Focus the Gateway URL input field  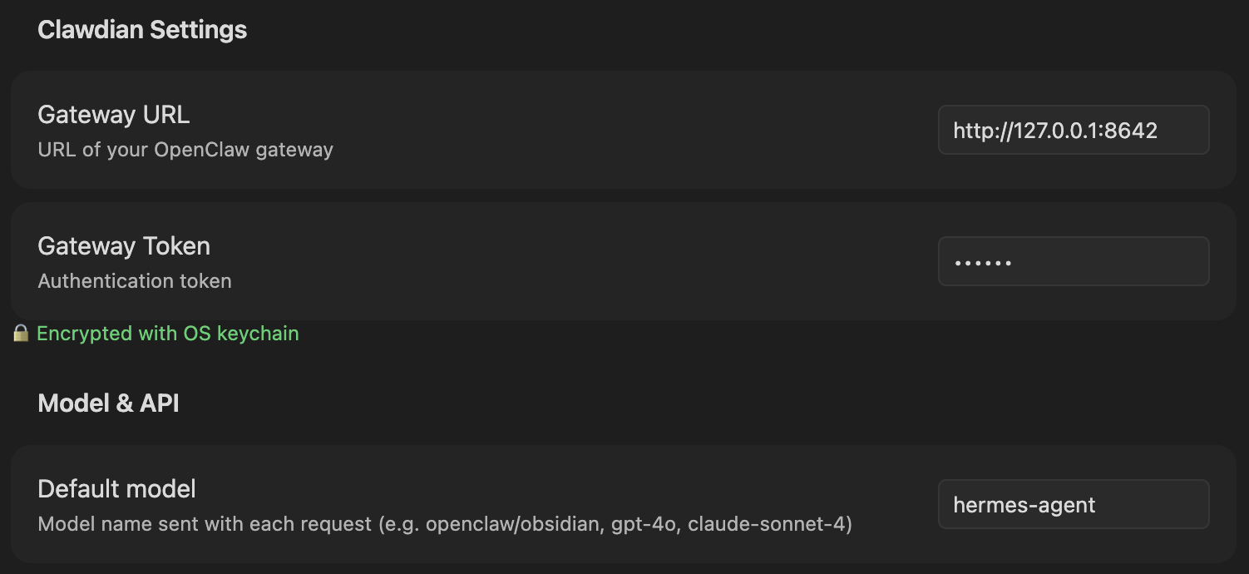click(1073, 130)
